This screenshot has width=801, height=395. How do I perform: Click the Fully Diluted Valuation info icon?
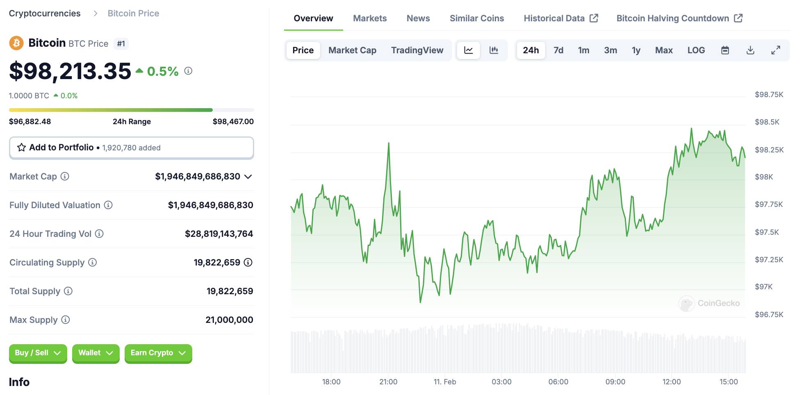tap(108, 205)
